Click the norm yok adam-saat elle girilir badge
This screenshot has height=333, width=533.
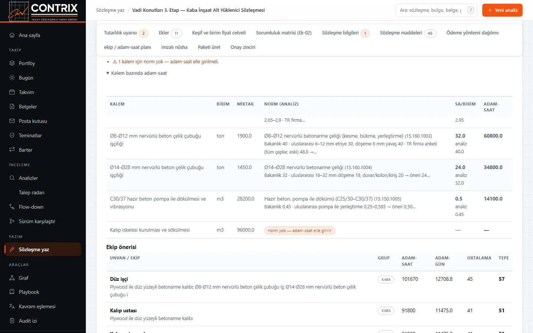[x=299, y=231]
